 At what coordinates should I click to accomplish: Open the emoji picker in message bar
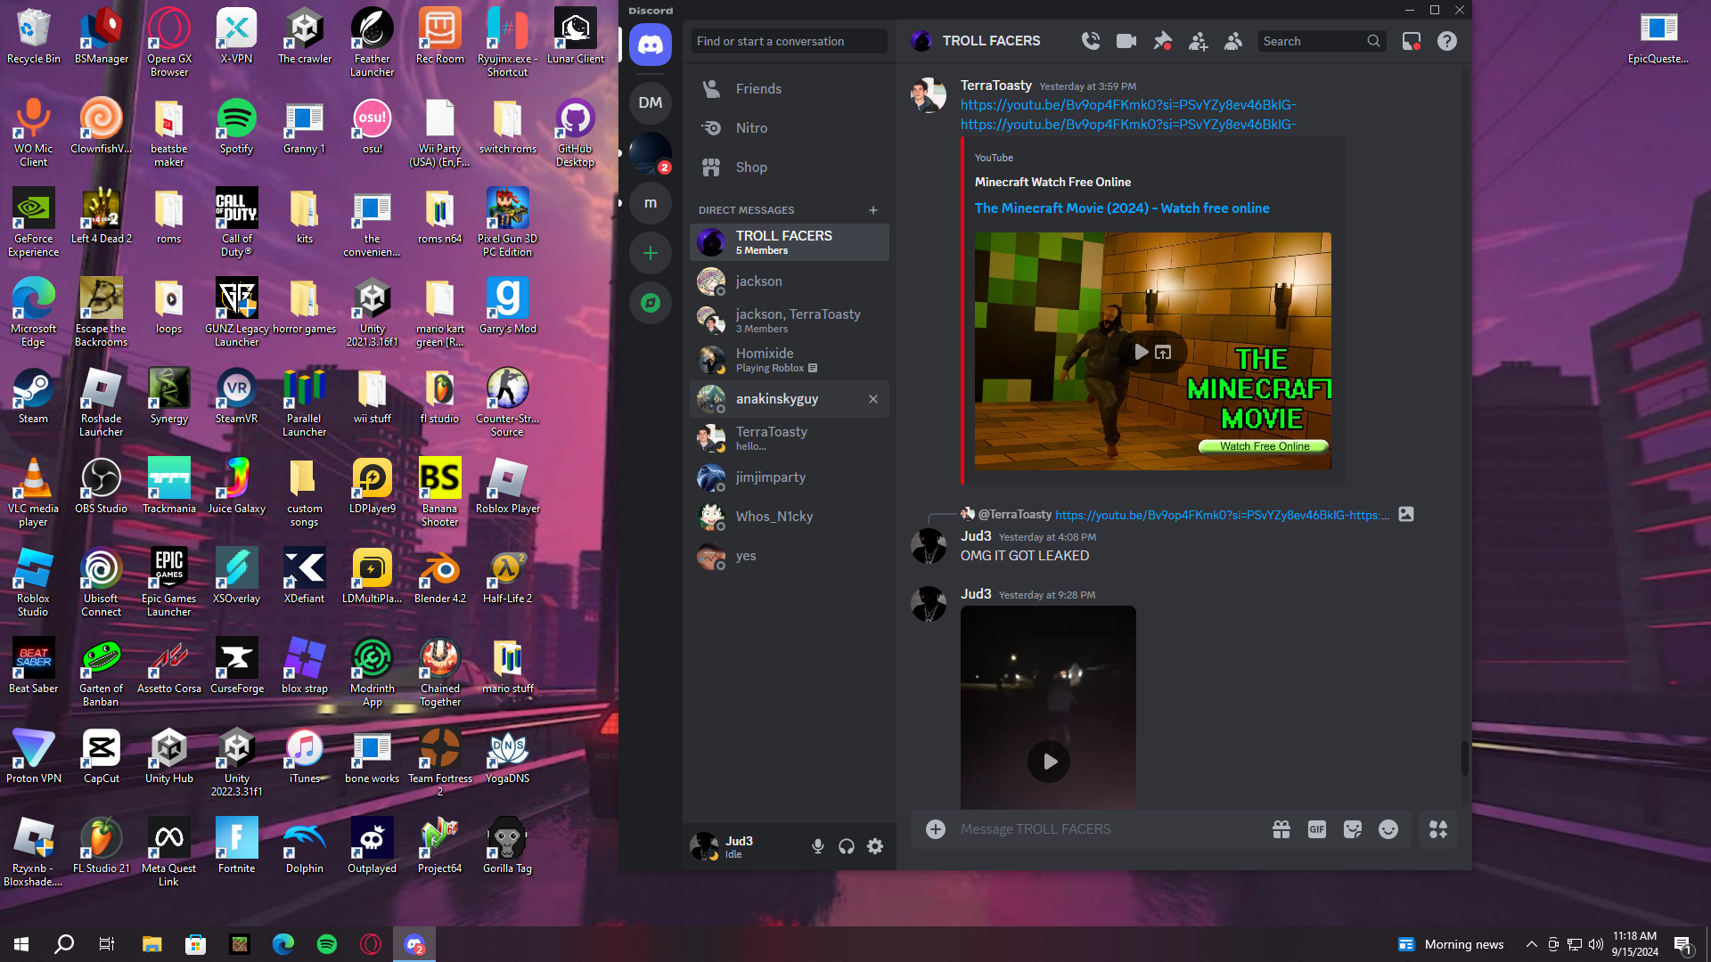pyautogui.click(x=1388, y=829)
